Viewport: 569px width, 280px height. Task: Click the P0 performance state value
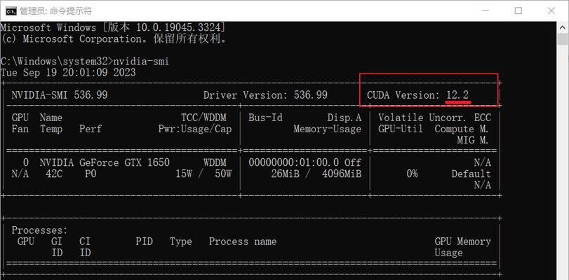point(91,174)
